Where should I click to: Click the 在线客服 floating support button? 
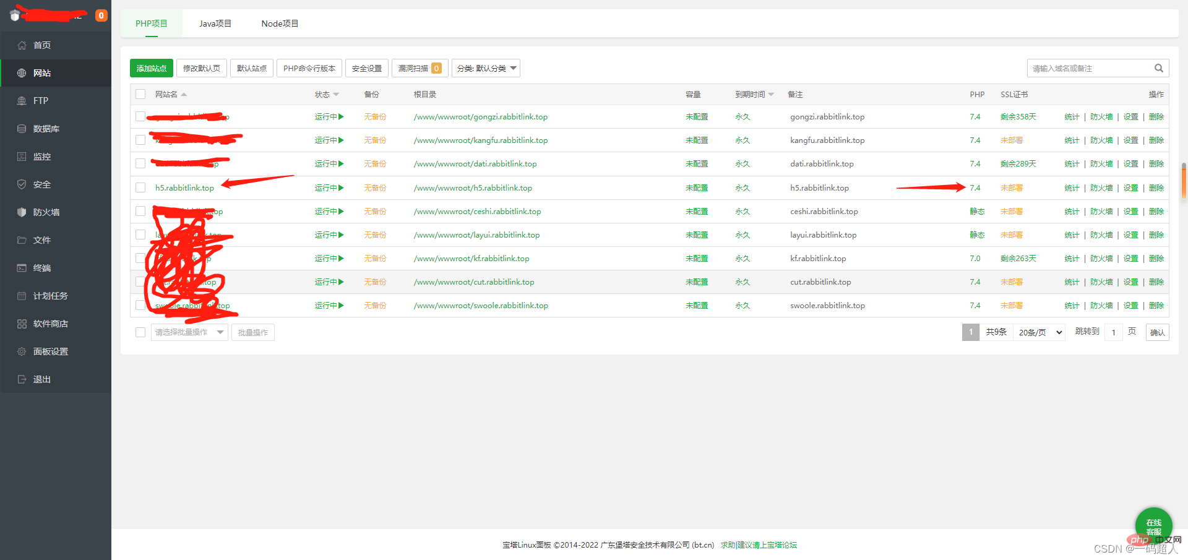coord(1153,526)
